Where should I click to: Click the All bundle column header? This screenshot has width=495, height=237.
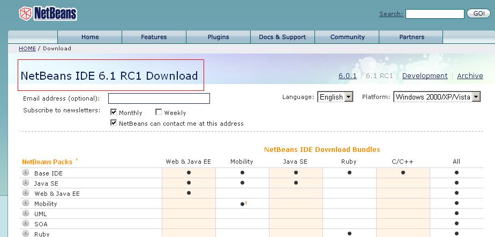[456, 162]
